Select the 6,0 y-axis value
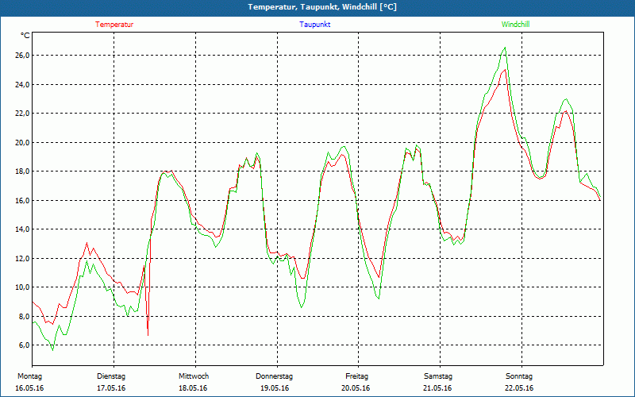The height and width of the screenshot is (397, 635). (25, 345)
